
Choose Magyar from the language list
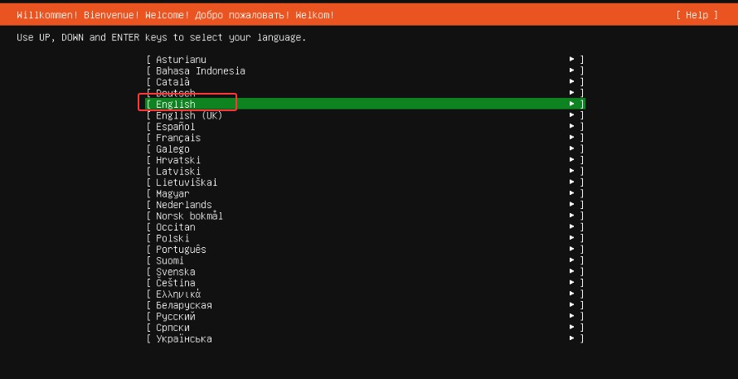[172, 194]
